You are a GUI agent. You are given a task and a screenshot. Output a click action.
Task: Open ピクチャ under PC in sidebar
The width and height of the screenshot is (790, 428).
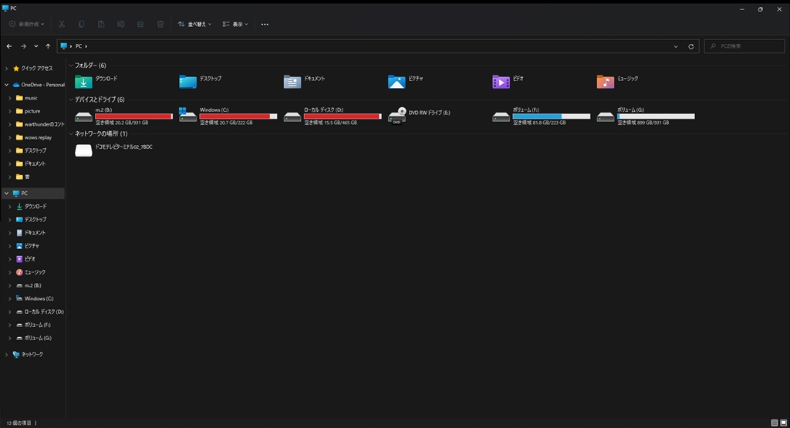28,246
